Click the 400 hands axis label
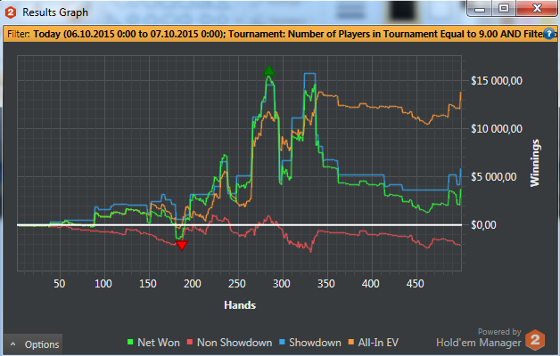Image resolution: width=560 pixels, height=356 pixels. pyautogui.click(x=370, y=284)
